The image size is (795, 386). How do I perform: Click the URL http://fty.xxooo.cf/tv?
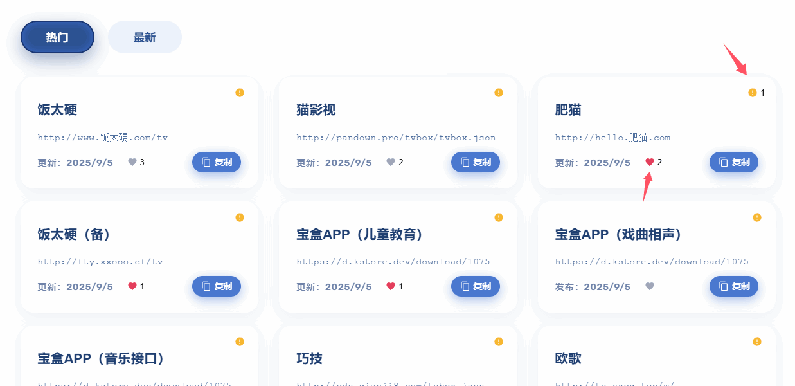tap(100, 262)
